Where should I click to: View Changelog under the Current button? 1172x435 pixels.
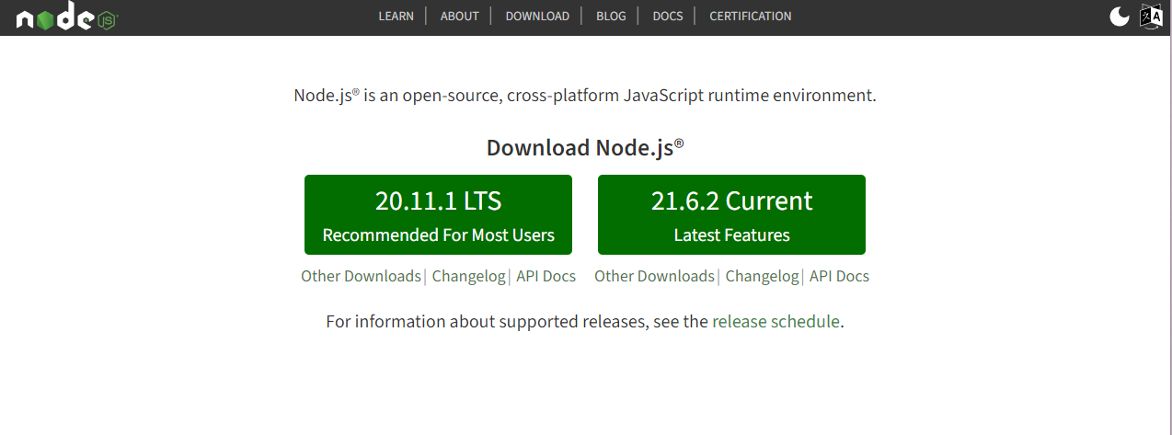(762, 276)
